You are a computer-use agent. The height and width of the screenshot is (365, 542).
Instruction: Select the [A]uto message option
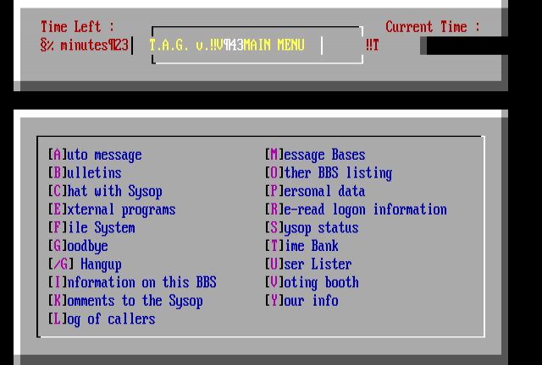click(x=95, y=155)
